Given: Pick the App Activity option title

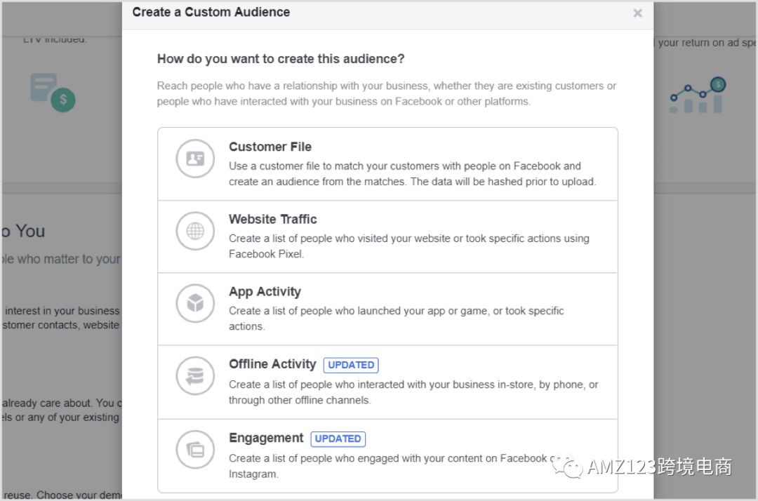Looking at the screenshot, I should (x=265, y=291).
